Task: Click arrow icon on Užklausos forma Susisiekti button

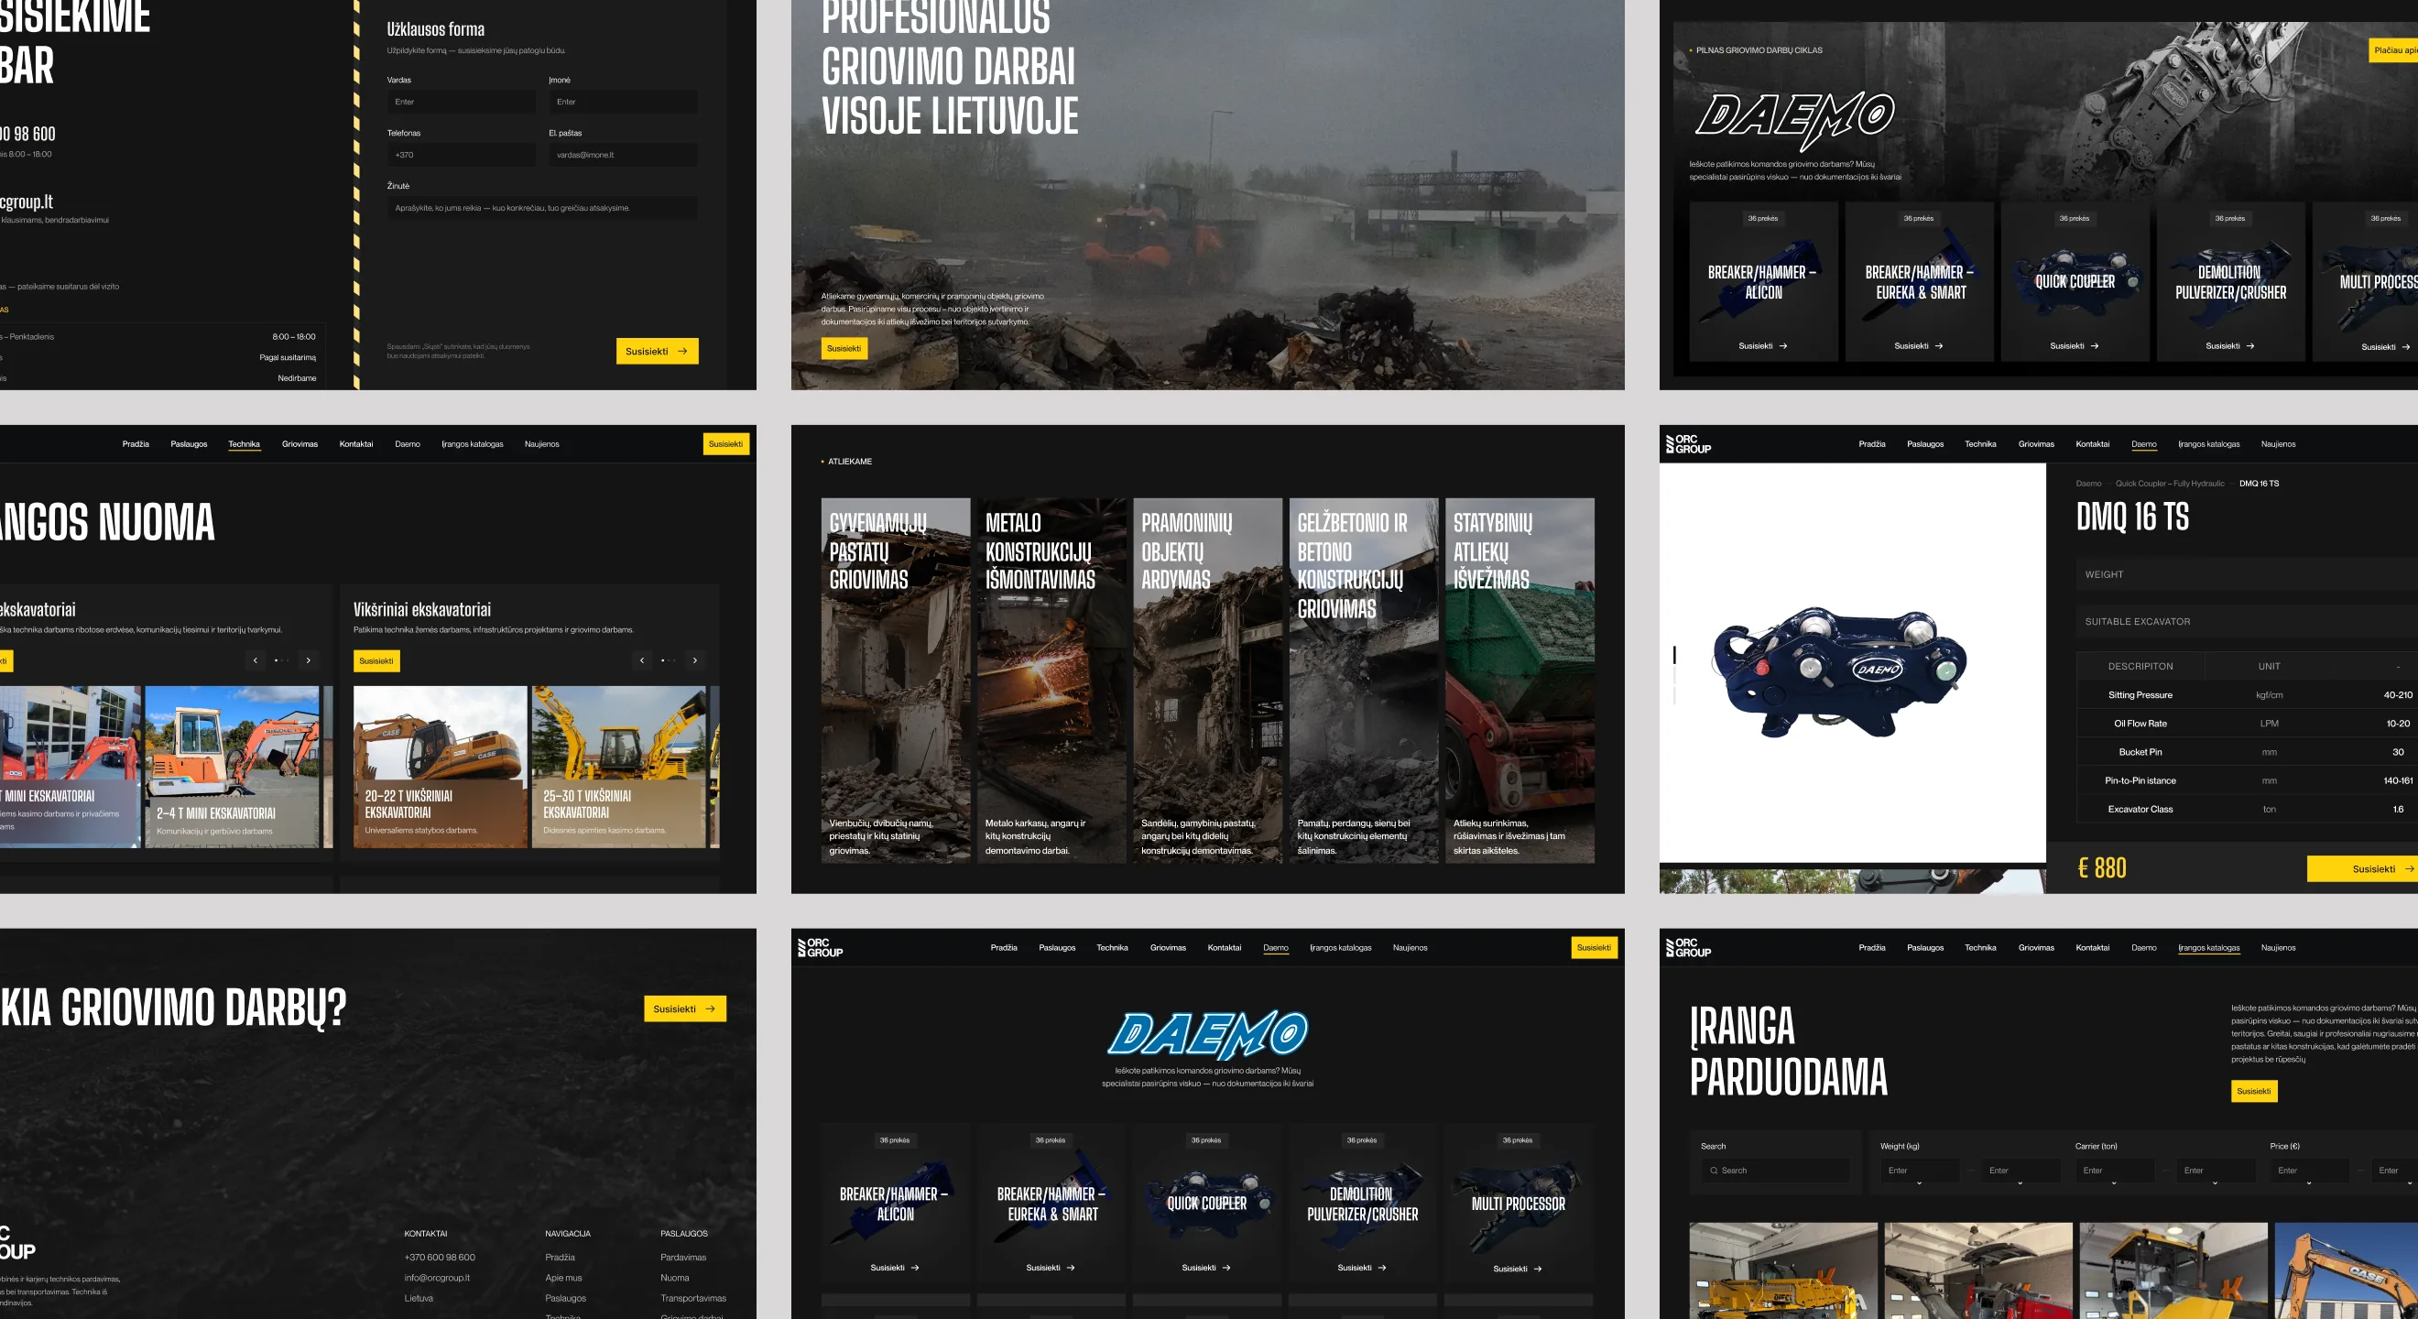Action: coord(682,351)
